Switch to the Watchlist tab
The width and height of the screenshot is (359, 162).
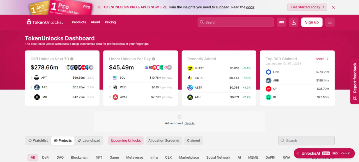click(x=38, y=141)
